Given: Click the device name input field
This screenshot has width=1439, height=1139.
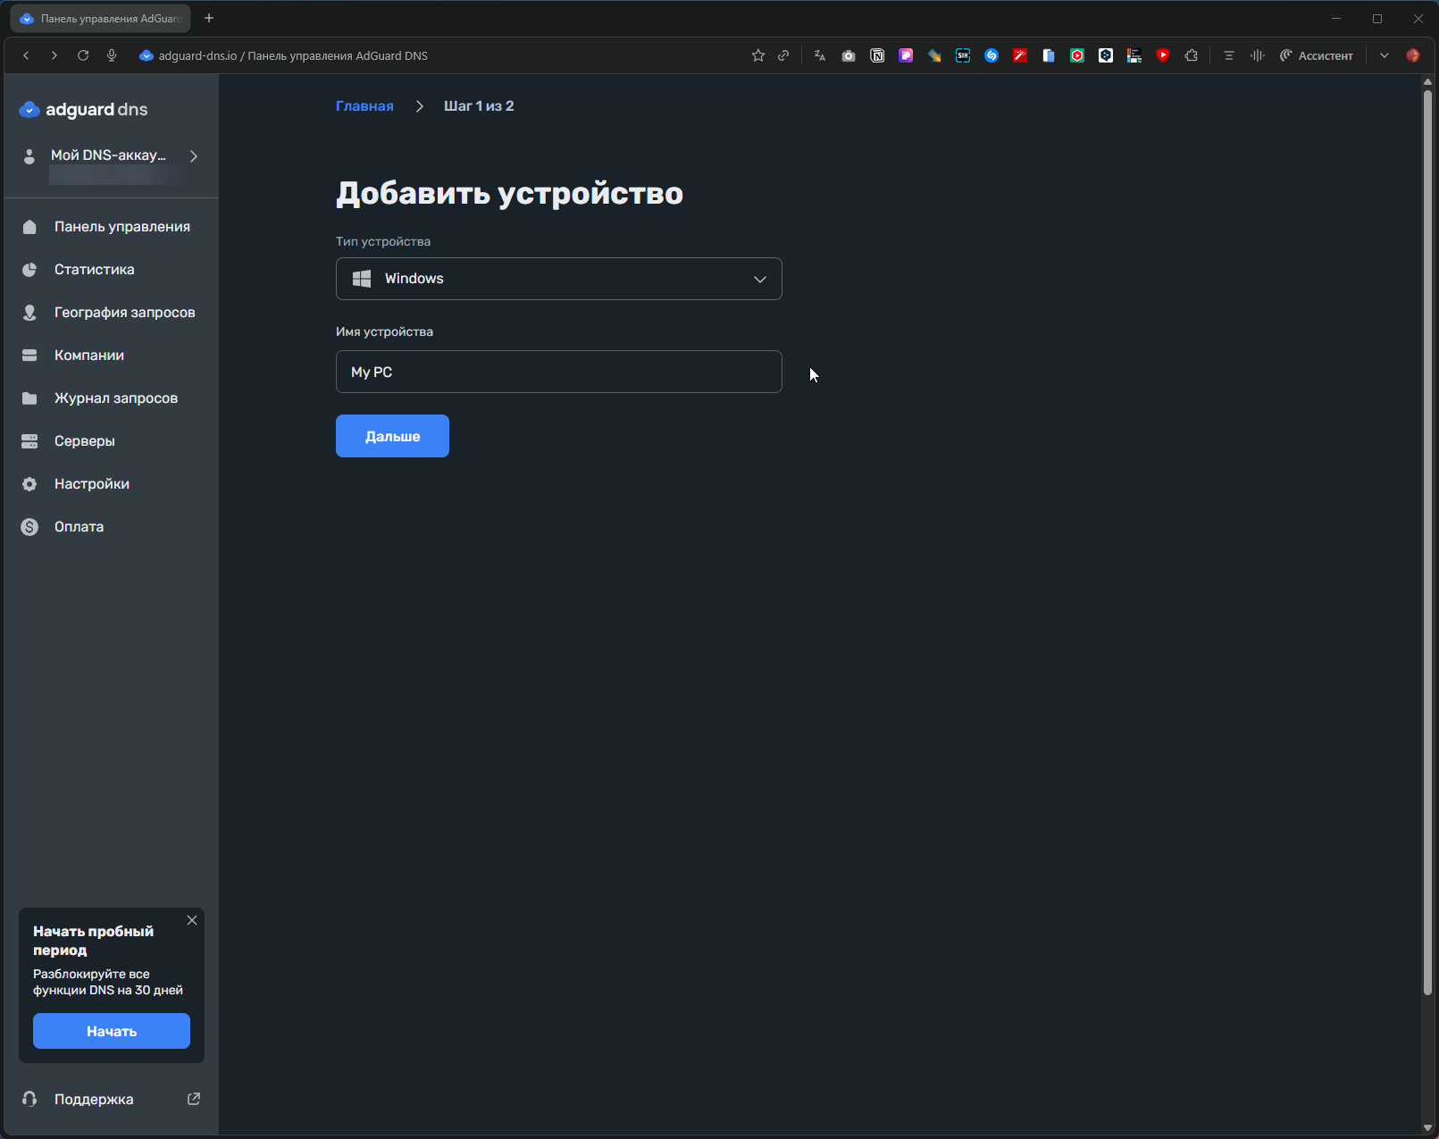Looking at the screenshot, I should [558, 372].
